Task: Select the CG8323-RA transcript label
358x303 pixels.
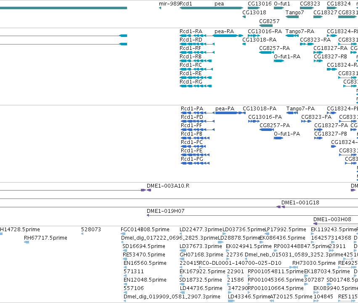Action: (x=316, y=39)
